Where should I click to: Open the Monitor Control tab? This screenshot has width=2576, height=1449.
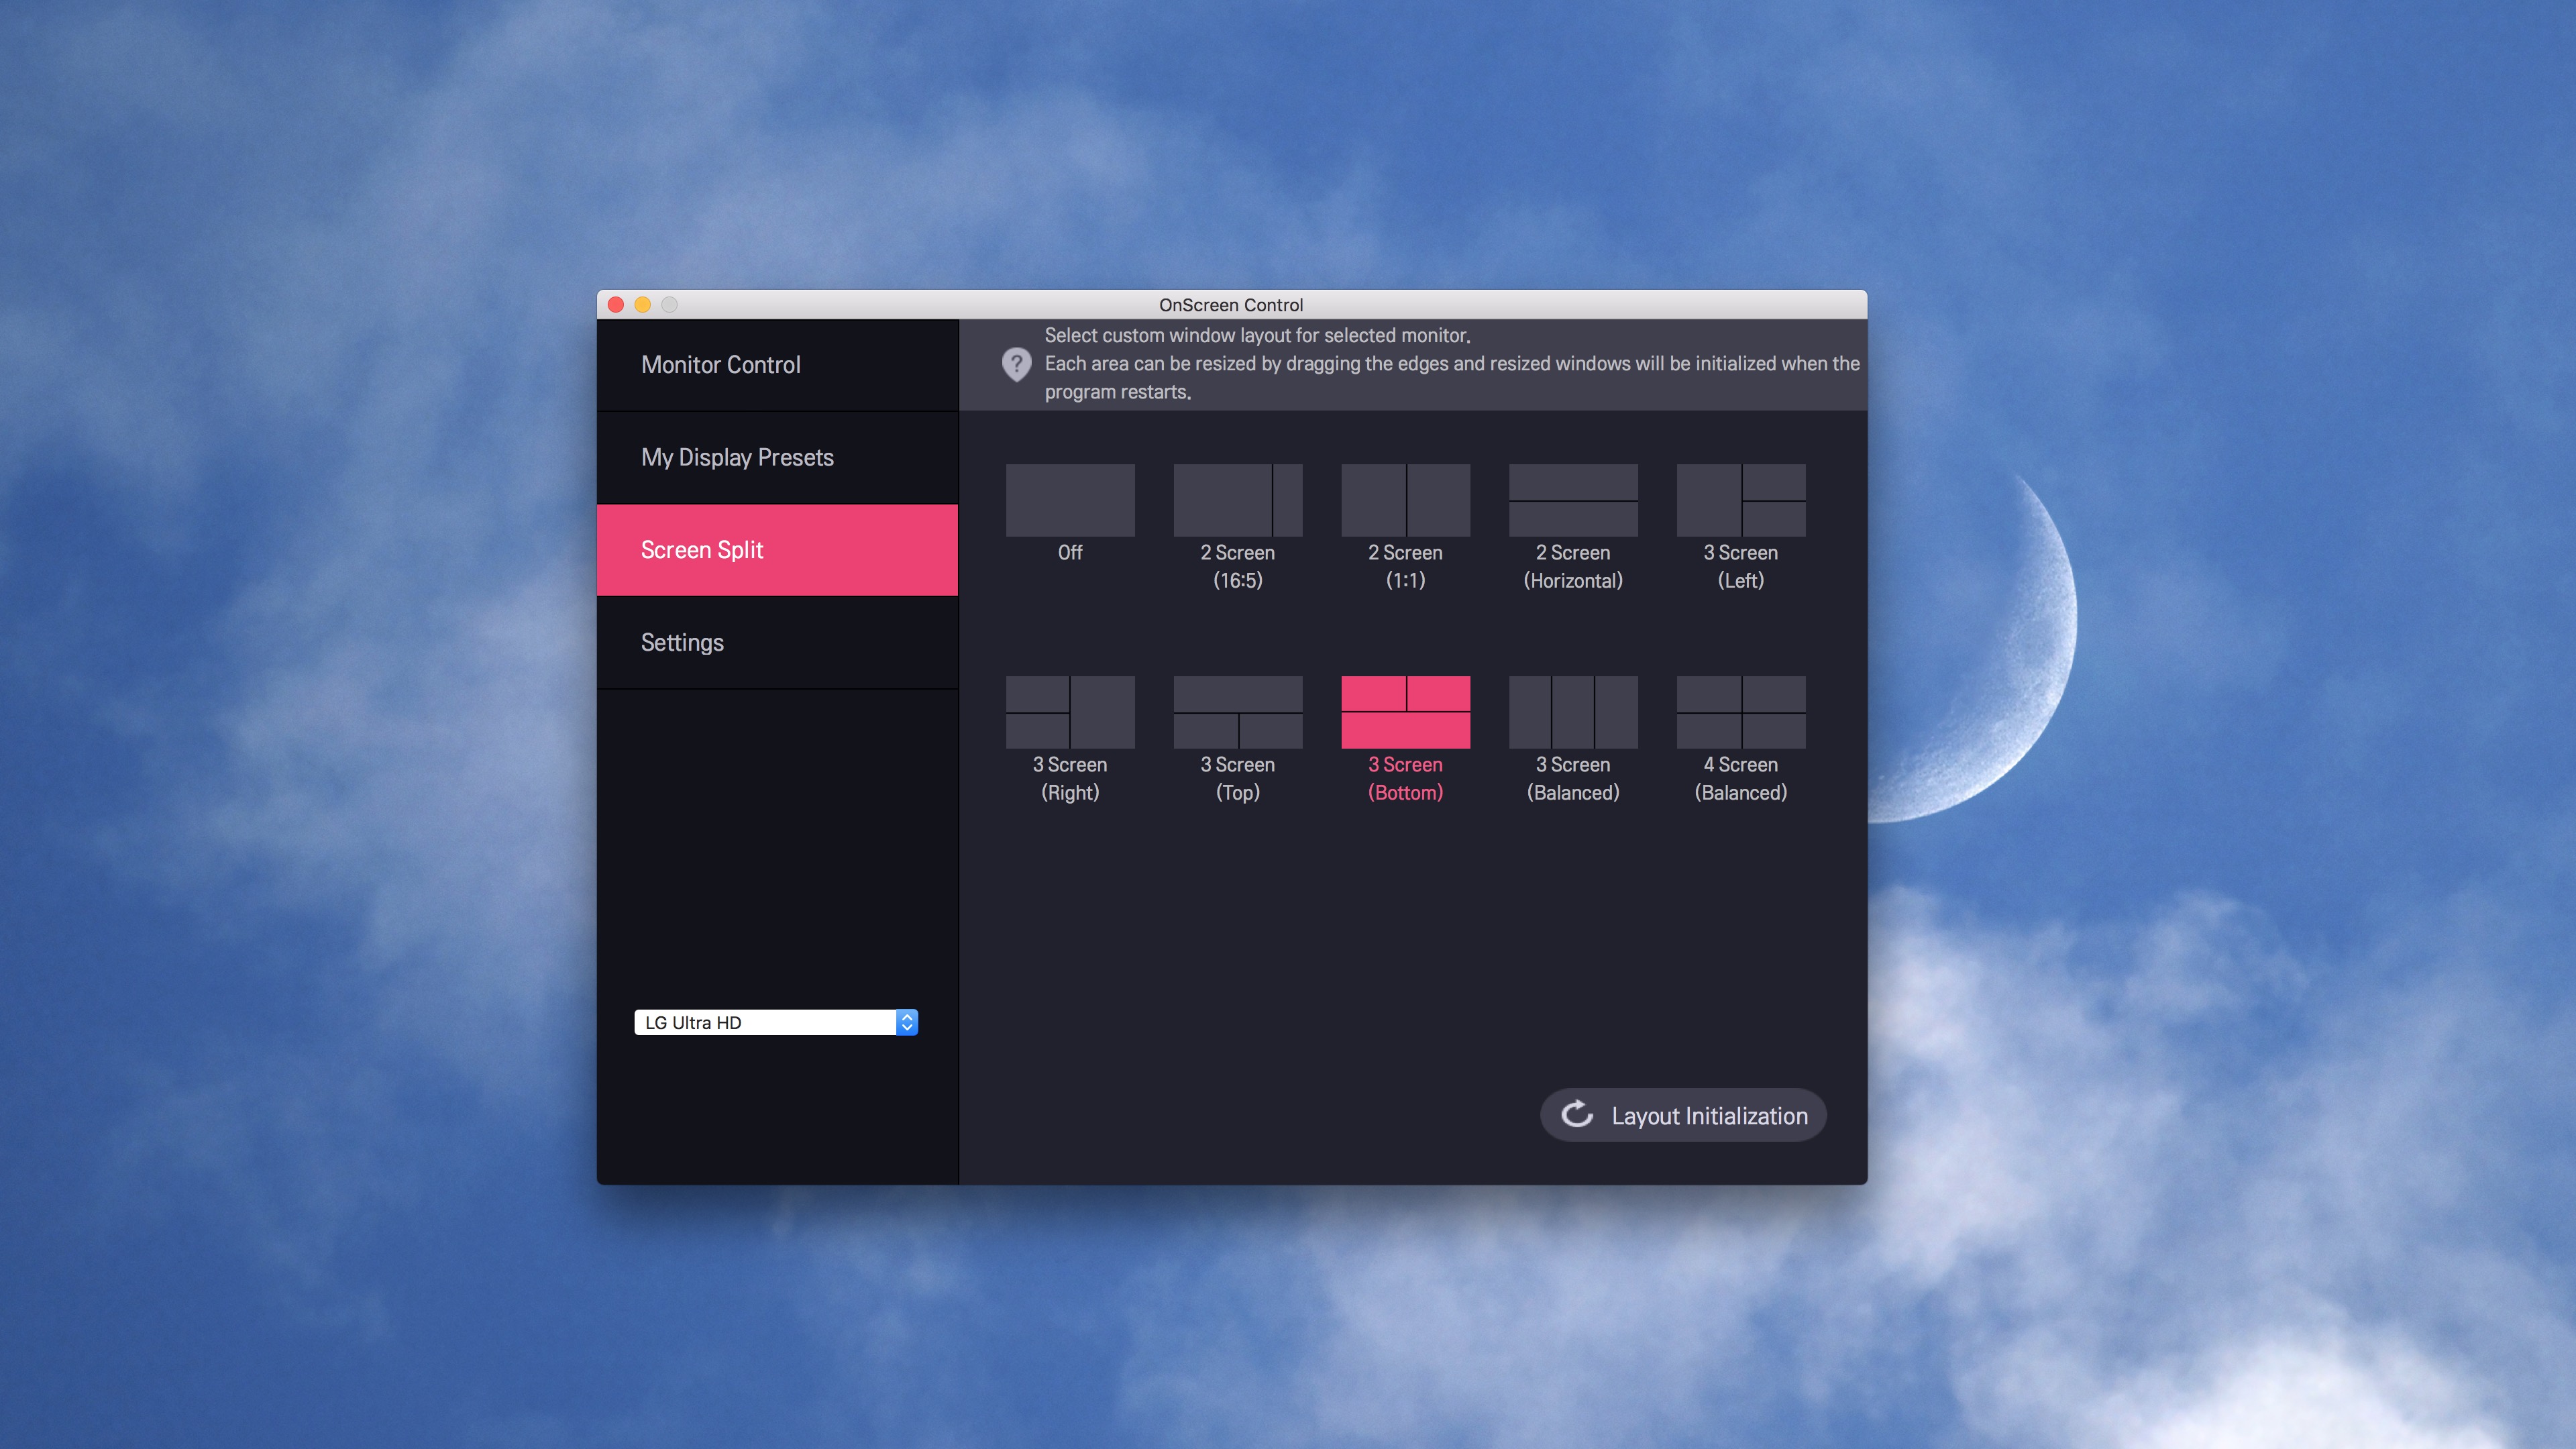(720, 365)
